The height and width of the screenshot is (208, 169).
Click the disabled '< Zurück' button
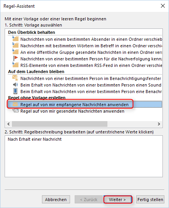(x=89, y=200)
